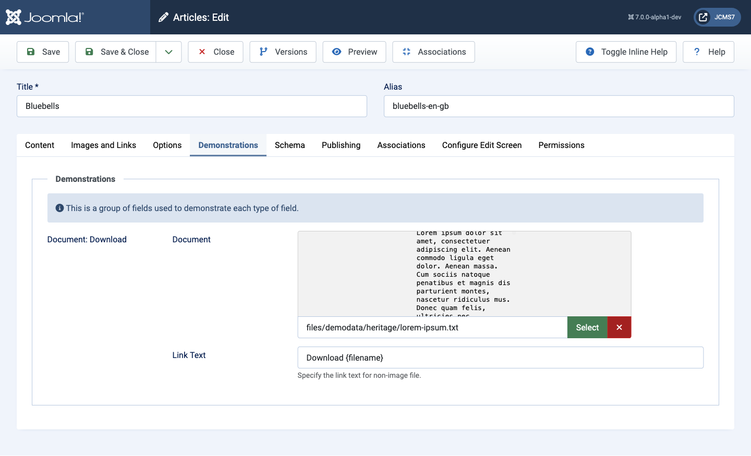Switch to the Permissions tab

[x=561, y=145]
